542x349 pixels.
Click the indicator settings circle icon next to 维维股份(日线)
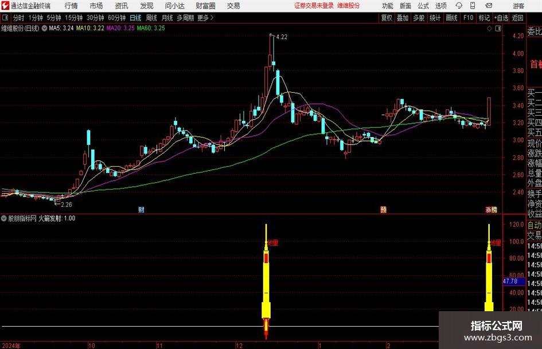click(x=44, y=28)
